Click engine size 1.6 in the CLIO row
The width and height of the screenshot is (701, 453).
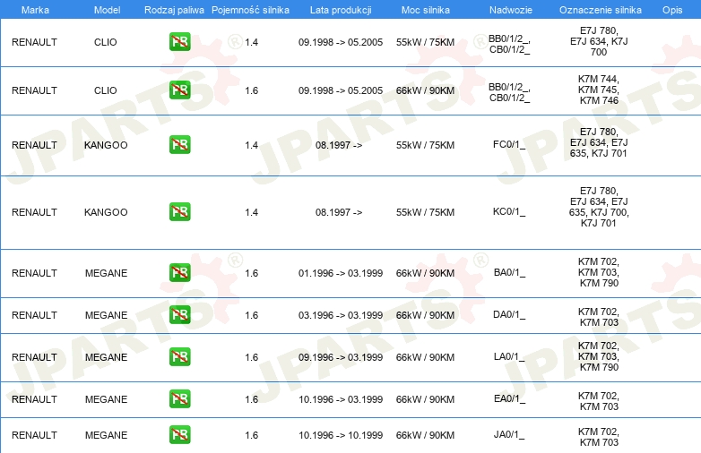[252, 90]
